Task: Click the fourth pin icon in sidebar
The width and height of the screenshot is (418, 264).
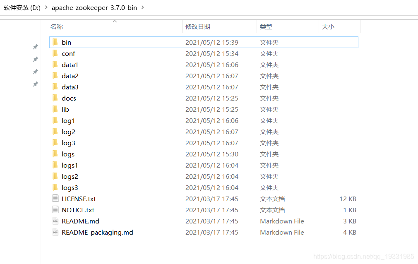Action: tap(35, 84)
